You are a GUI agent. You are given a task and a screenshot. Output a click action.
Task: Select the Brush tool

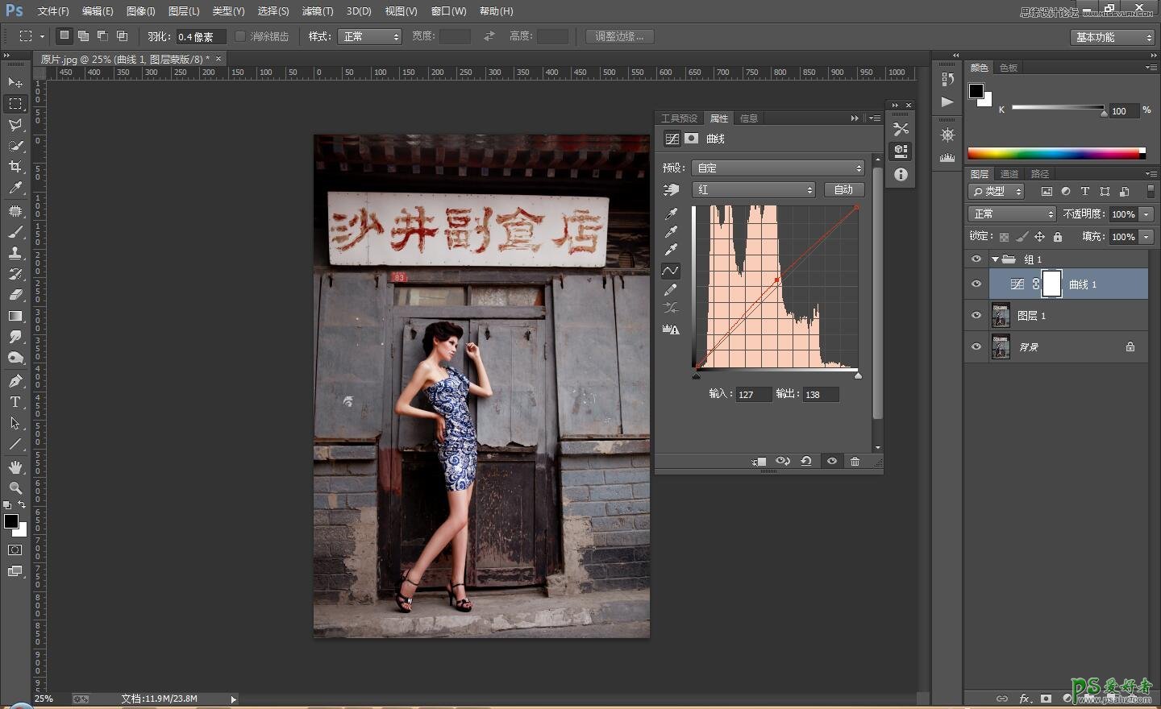(x=15, y=232)
